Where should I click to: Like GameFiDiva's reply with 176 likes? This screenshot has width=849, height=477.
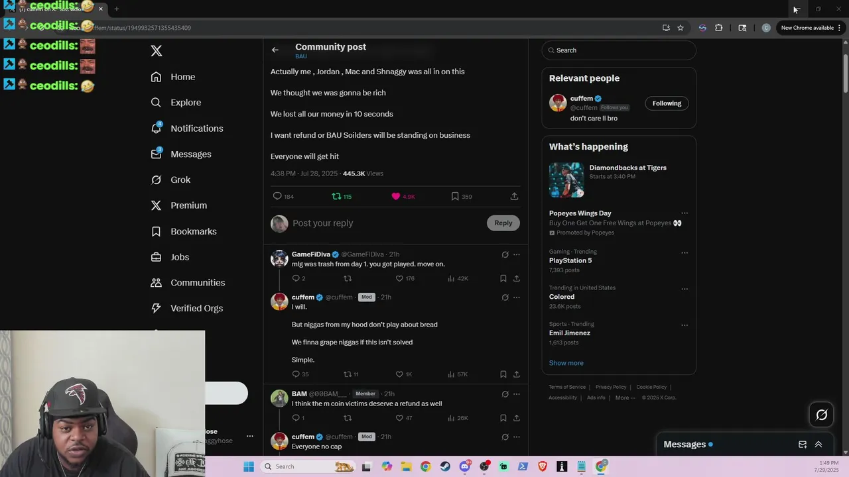[399, 278]
